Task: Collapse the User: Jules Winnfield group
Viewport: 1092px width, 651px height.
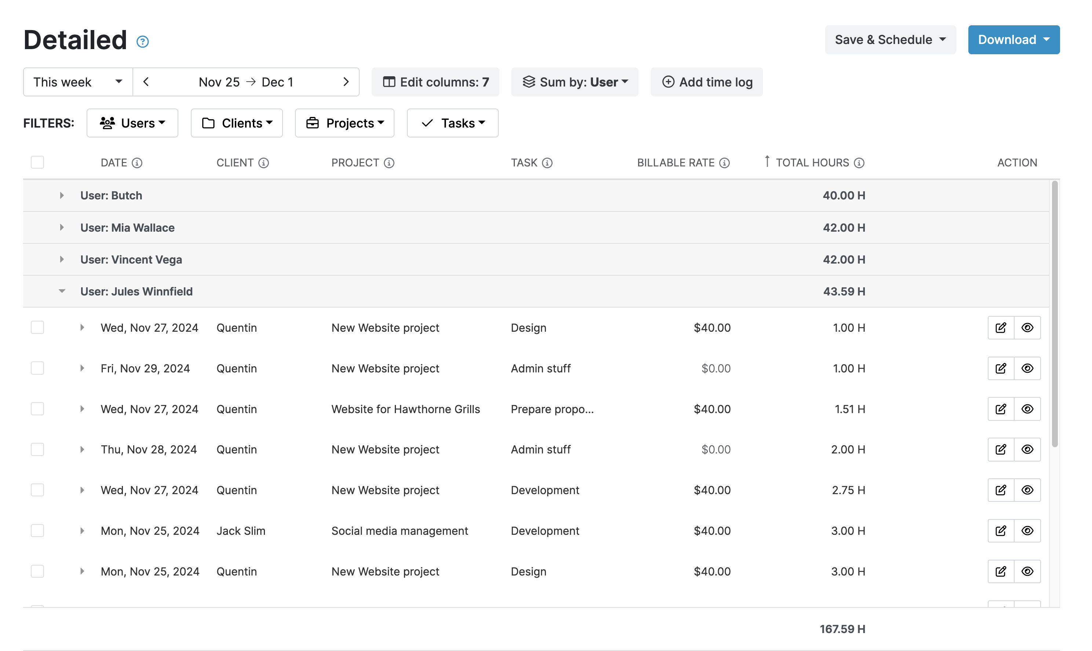Action: [x=62, y=291]
